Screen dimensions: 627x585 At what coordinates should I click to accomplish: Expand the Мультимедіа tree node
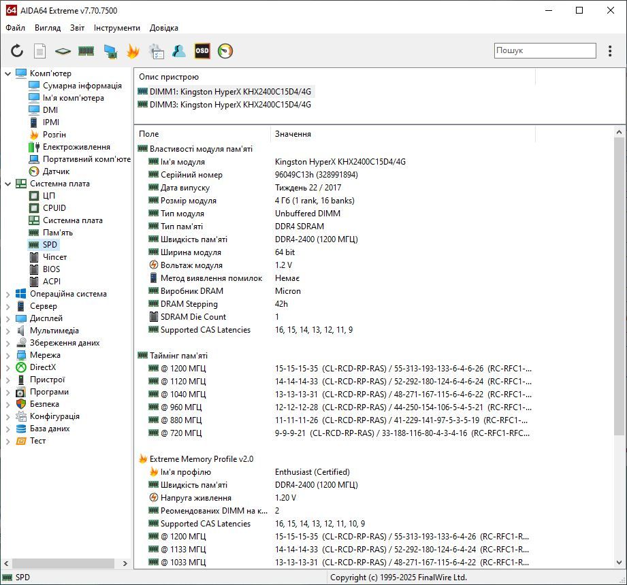tap(7, 331)
